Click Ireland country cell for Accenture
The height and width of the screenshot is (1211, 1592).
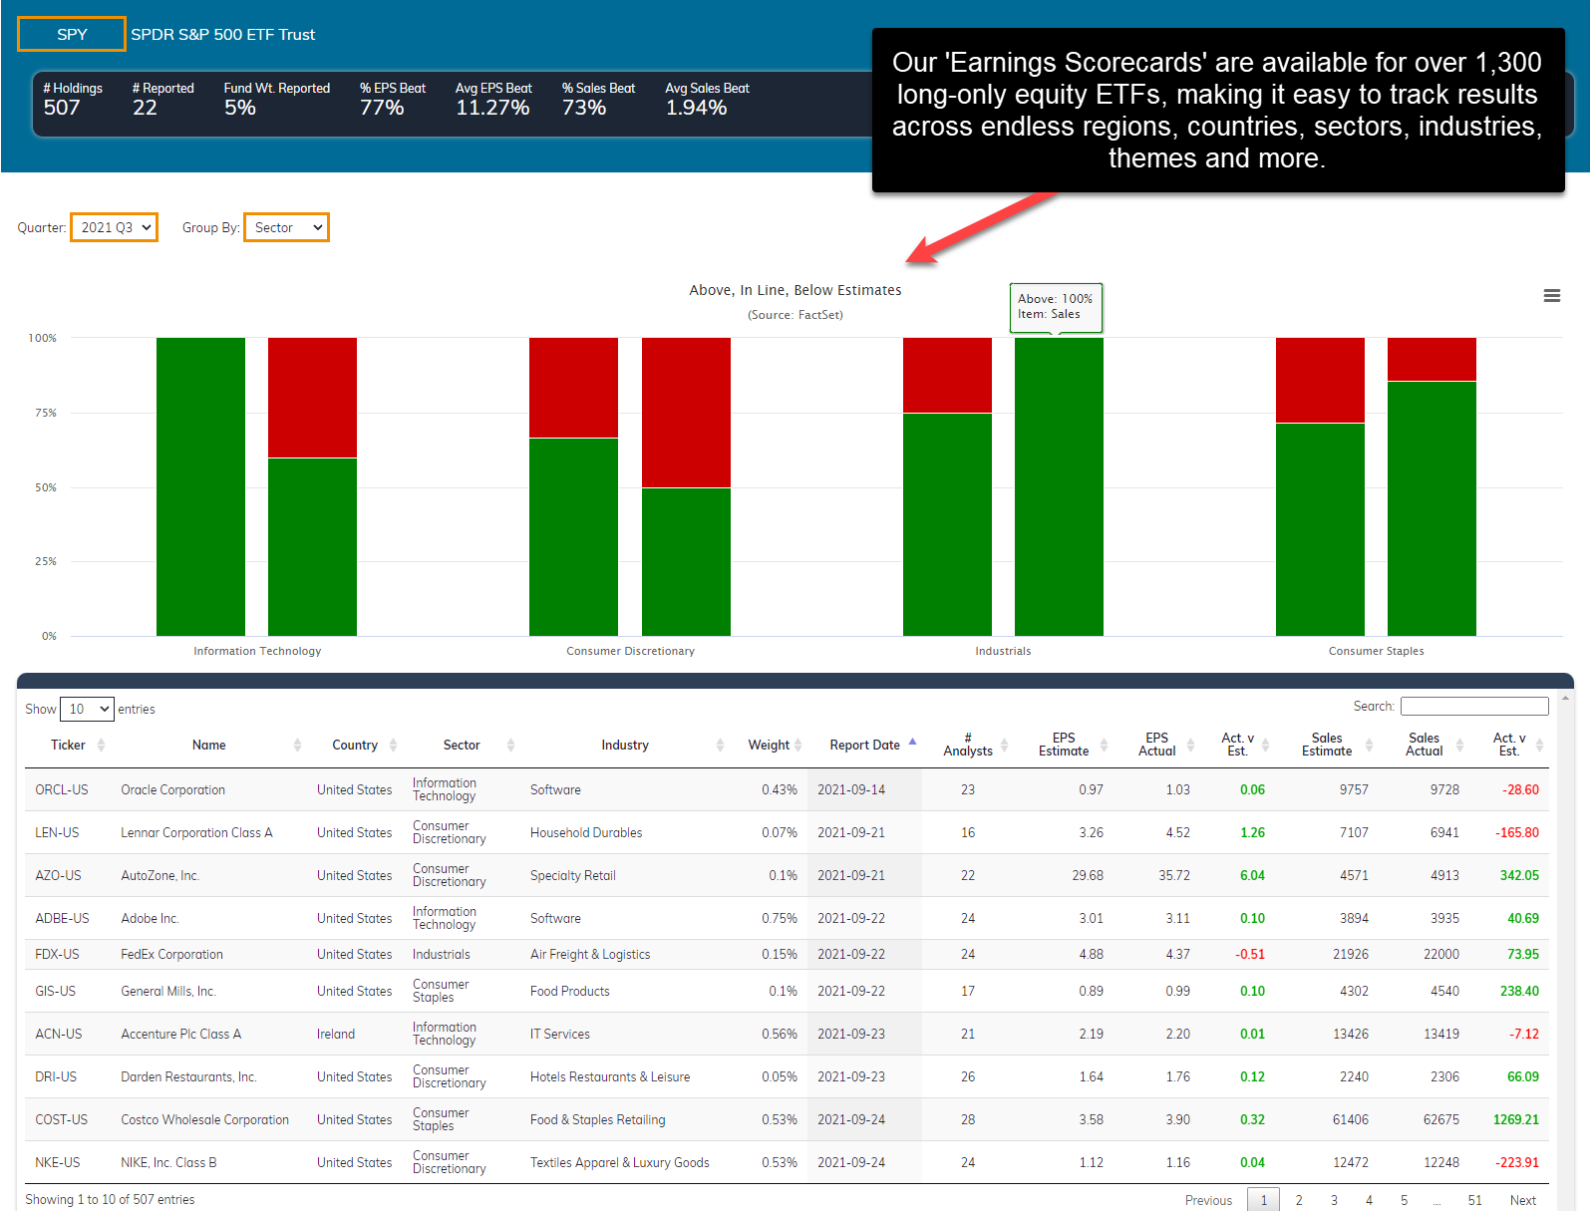tap(336, 1034)
